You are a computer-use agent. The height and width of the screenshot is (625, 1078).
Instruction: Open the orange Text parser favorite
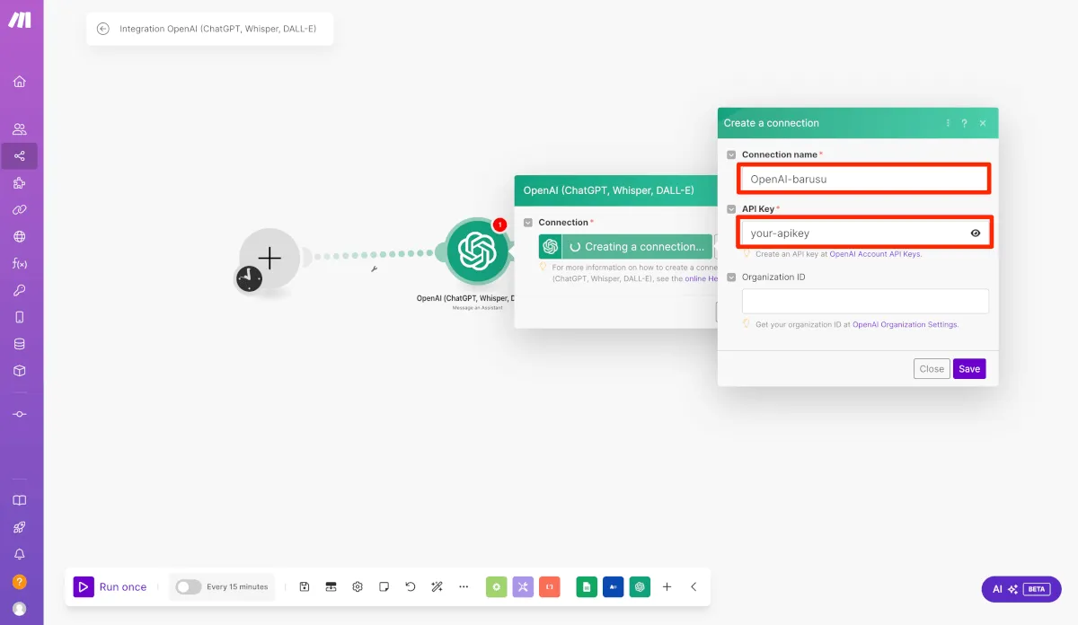tap(550, 586)
